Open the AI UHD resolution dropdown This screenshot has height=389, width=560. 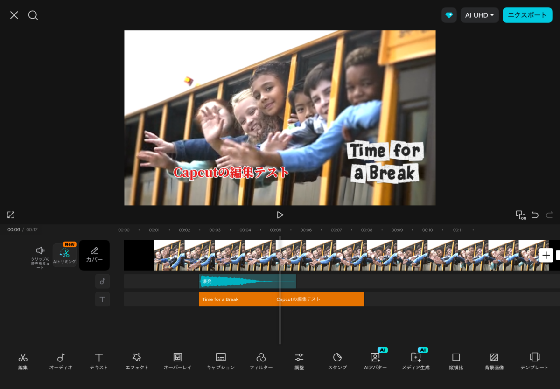click(x=479, y=15)
